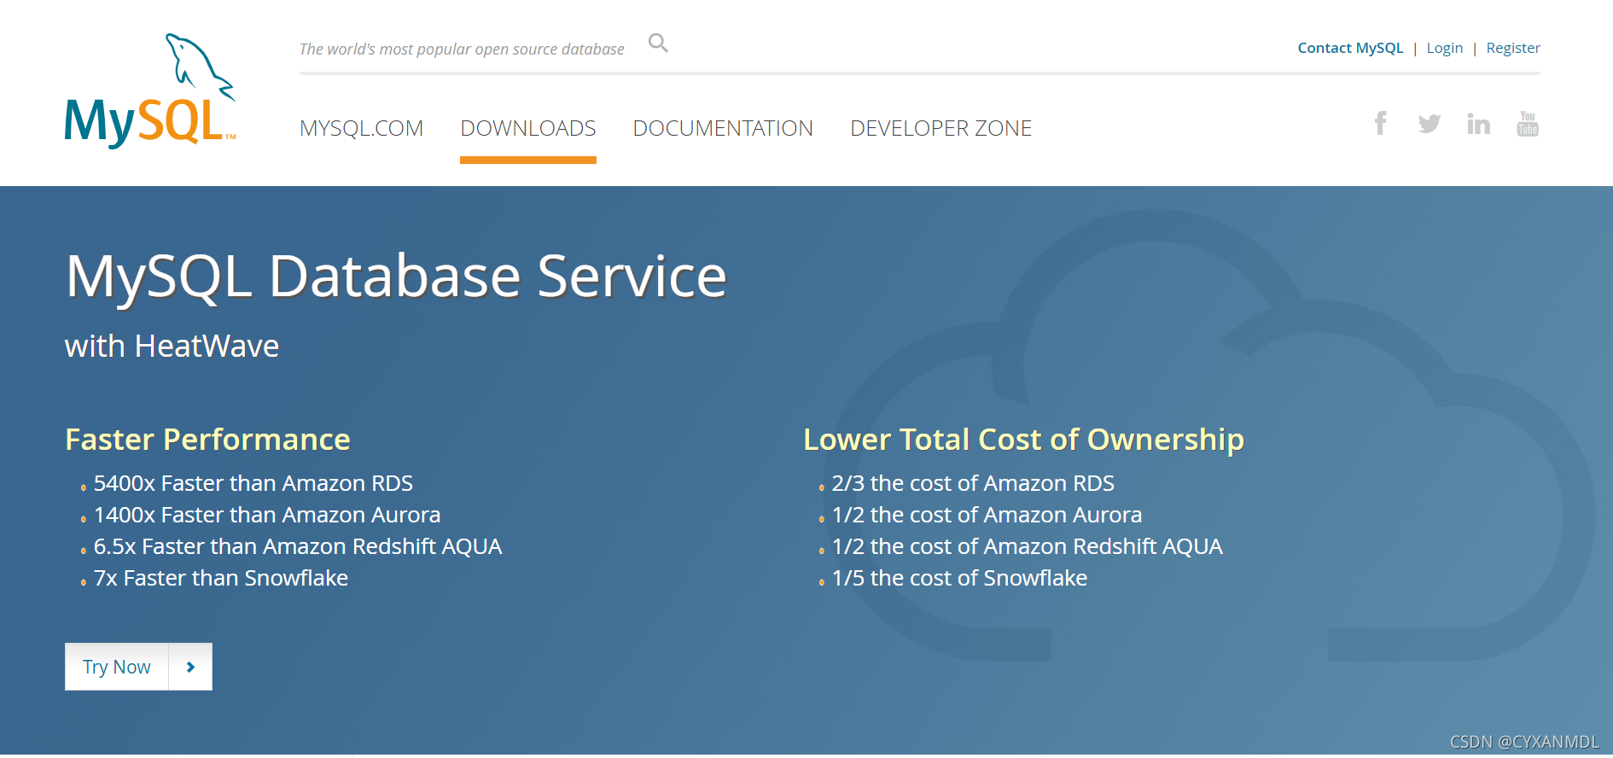The height and width of the screenshot is (758, 1613).
Task: Switch to DEVELOPER ZONE tab
Action: (x=941, y=128)
